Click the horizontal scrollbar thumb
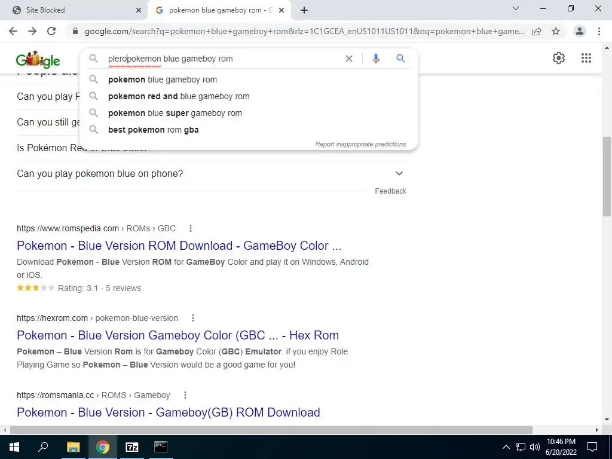The width and height of the screenshot is (612, 459). point(271,430)
